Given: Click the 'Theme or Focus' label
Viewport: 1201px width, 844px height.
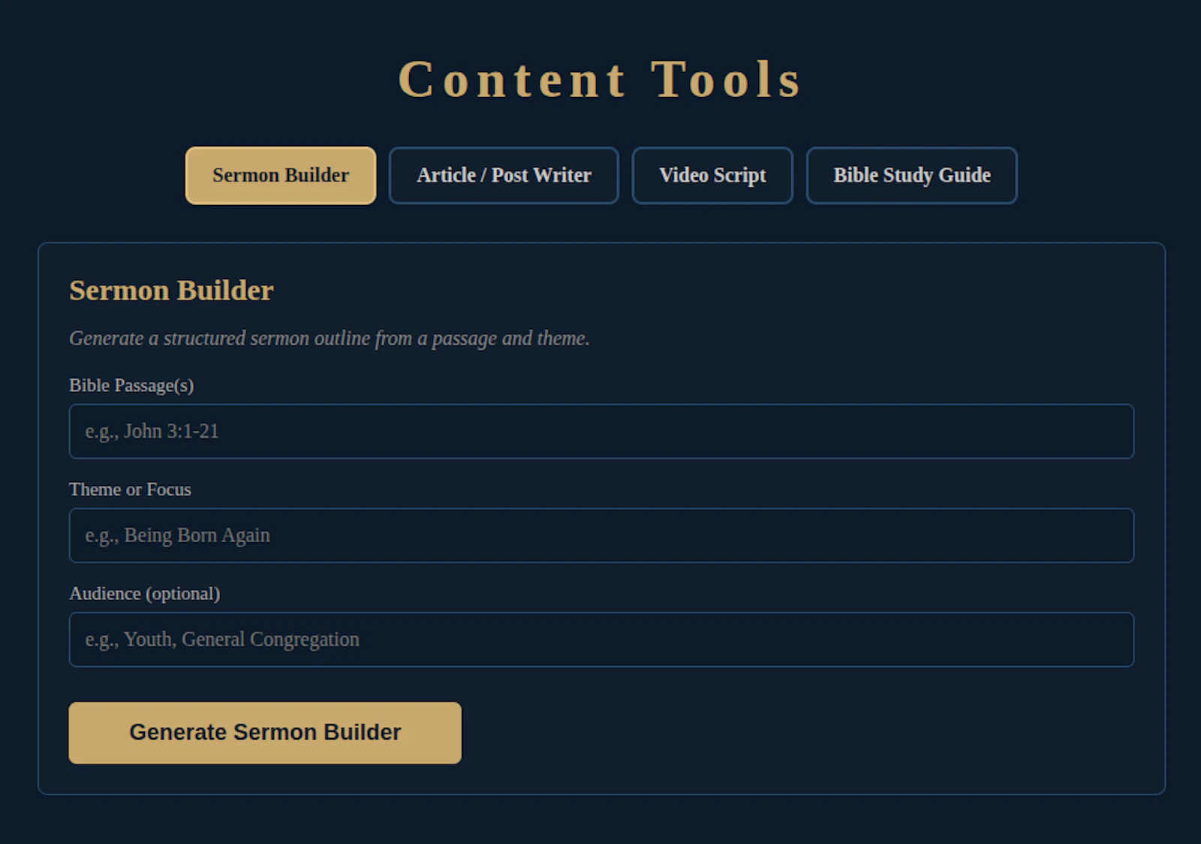Looking at the screenshot, I should [x=130, y=490].
